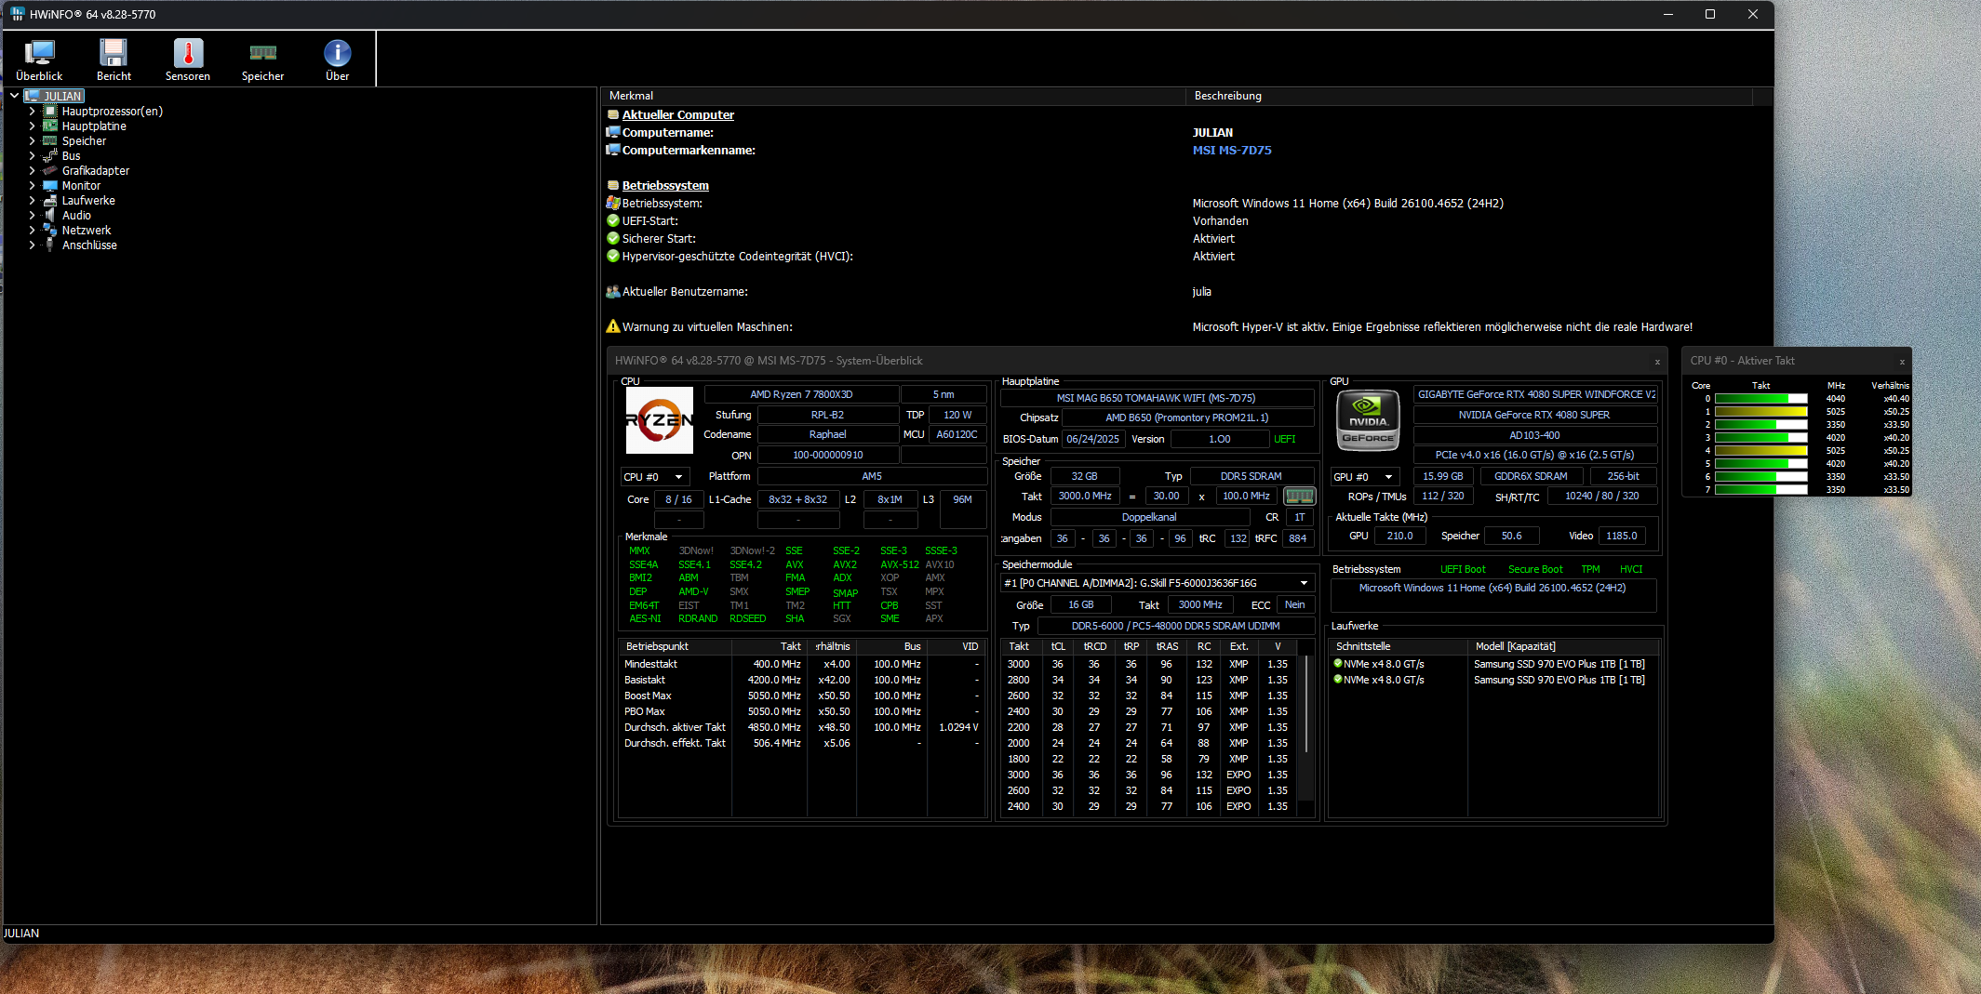Click the warning icon beside virtual machines

click(613, 326)
